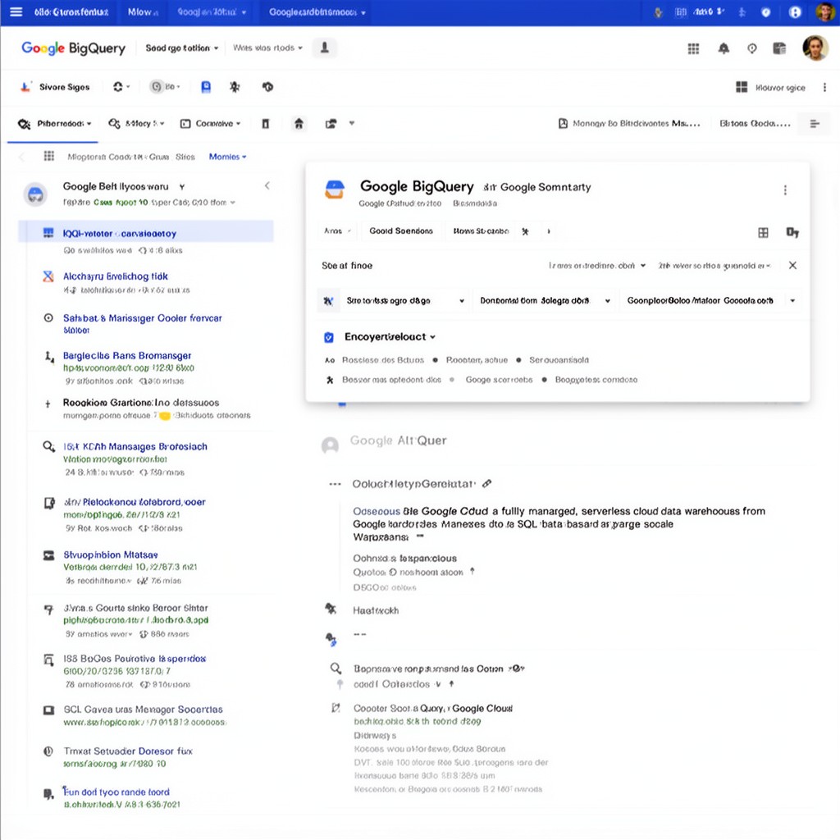The width and height of the screenshot is (840, 840).
Task: Open the "Sood rgo totlion" dropdown
Action: click(181, 48)
